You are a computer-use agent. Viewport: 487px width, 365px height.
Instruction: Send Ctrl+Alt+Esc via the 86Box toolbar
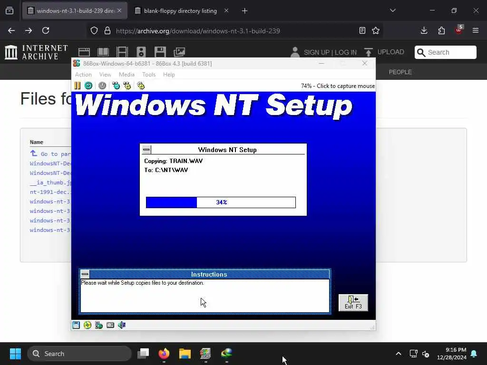tap(127, 86)
